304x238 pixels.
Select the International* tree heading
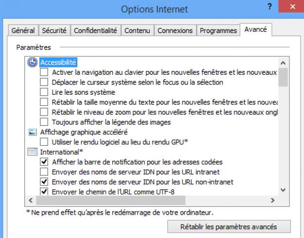(61, 152)
